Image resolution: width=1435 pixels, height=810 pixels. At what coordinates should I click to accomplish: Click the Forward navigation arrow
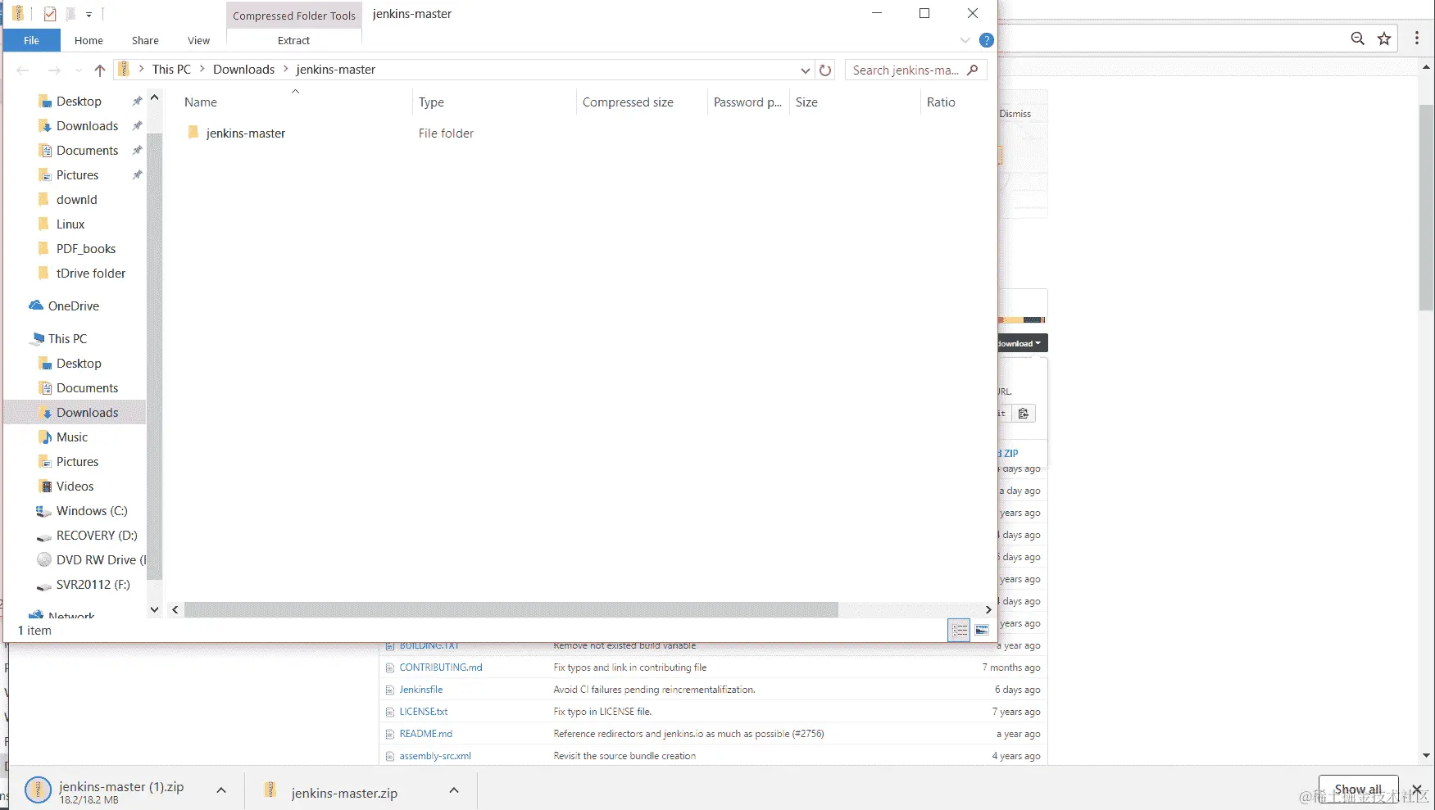54,70
